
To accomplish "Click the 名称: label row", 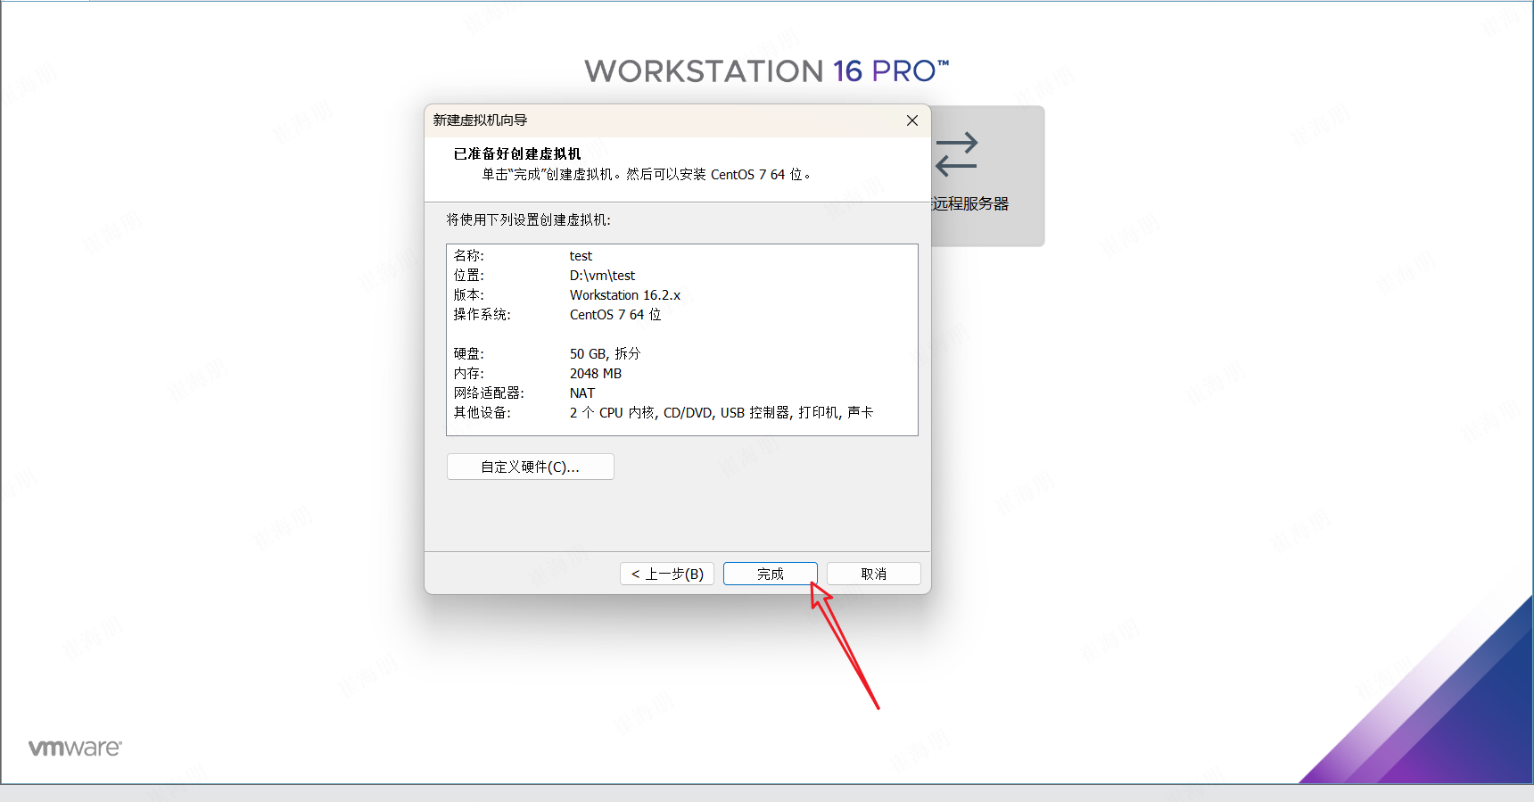I will 469,256.
